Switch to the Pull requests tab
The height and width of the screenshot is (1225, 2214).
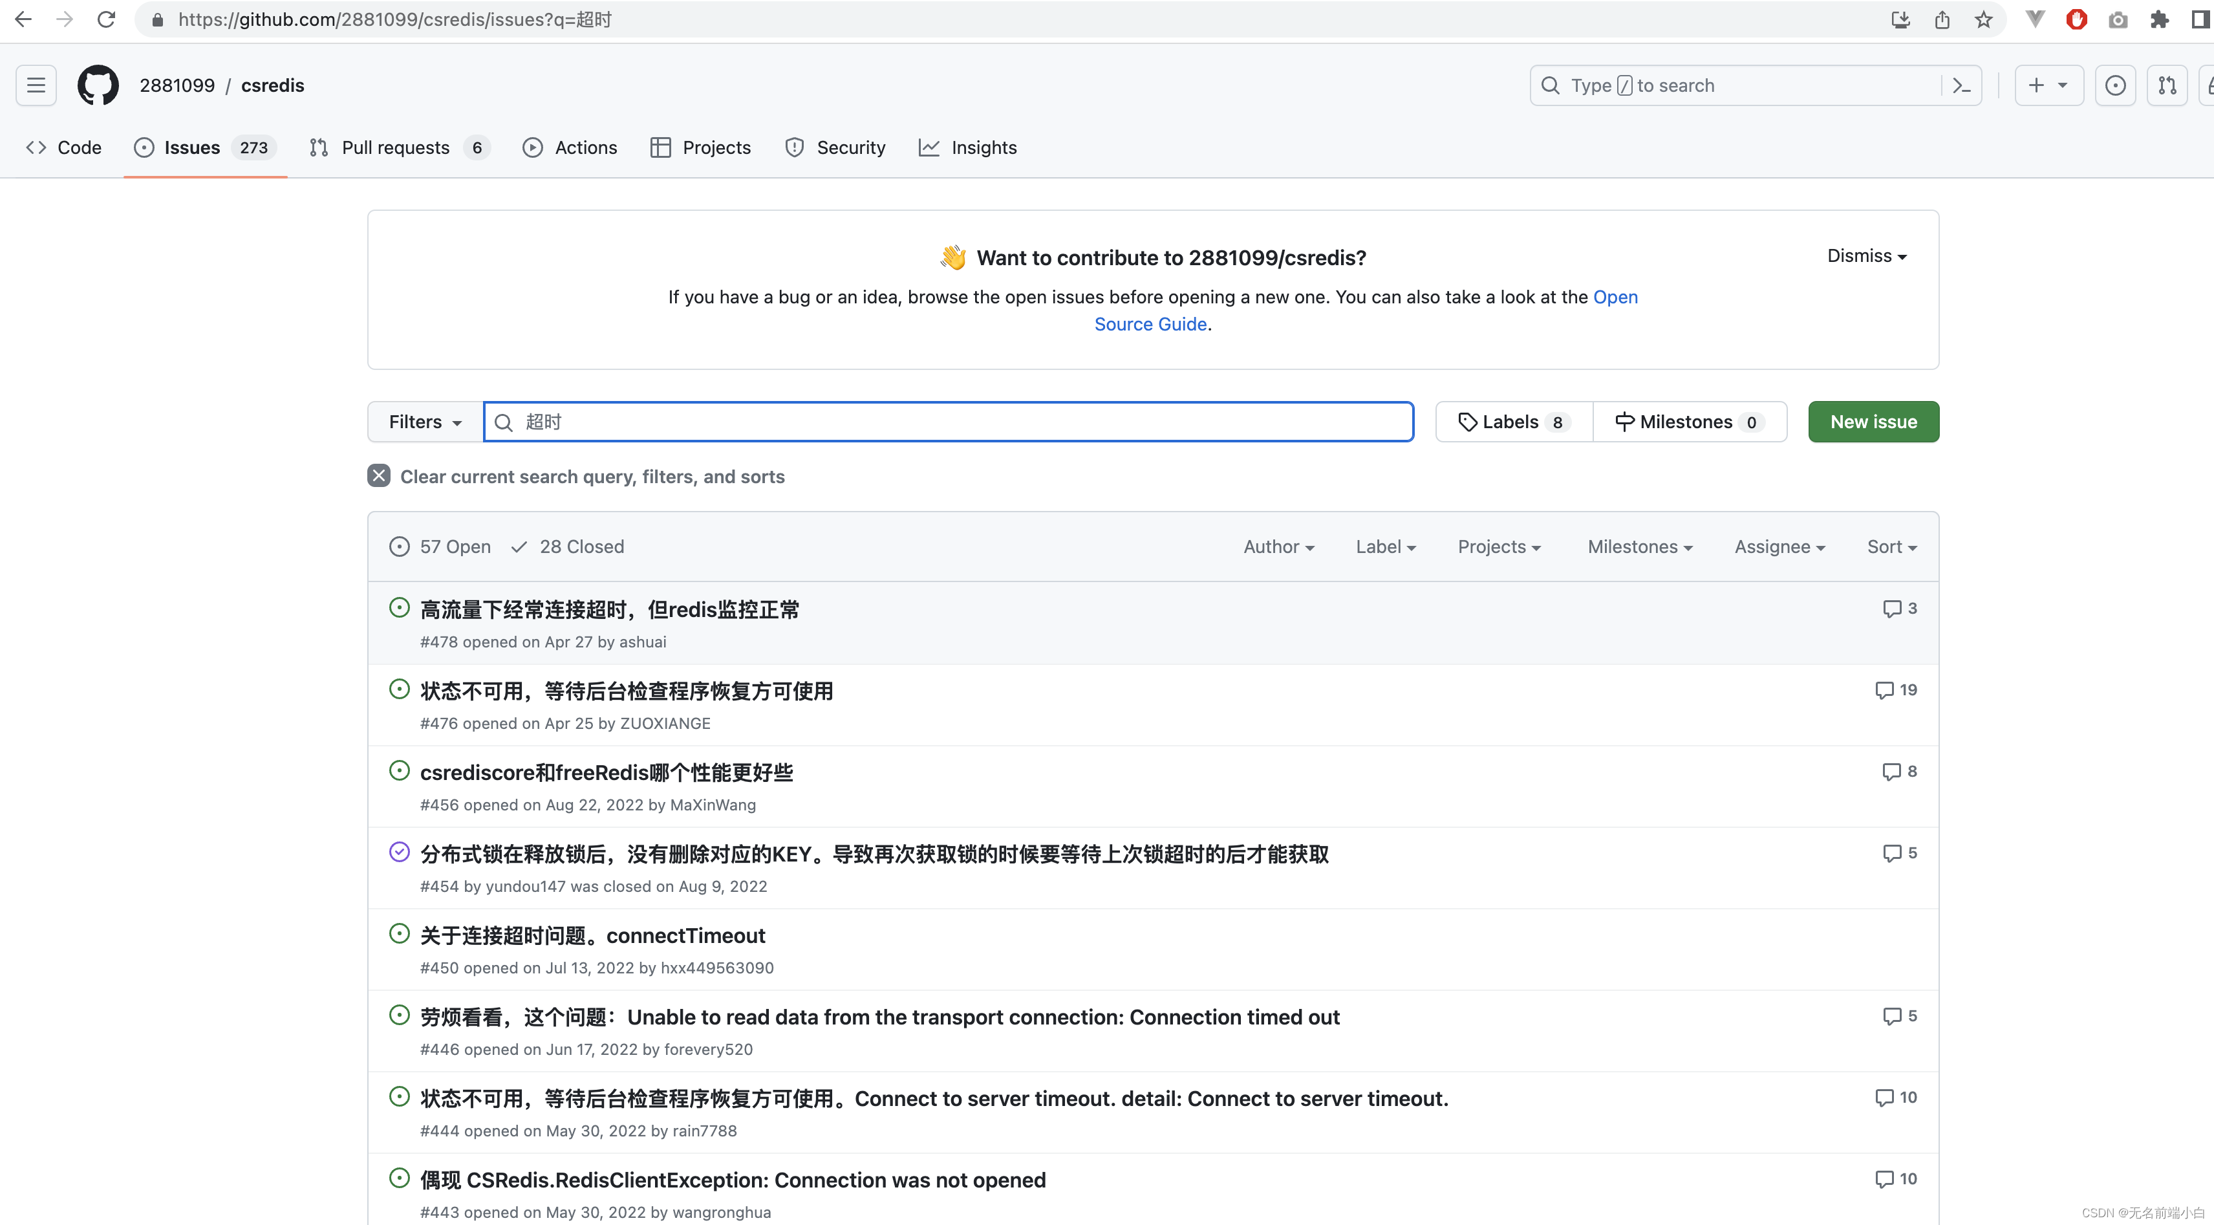[396, 147]
